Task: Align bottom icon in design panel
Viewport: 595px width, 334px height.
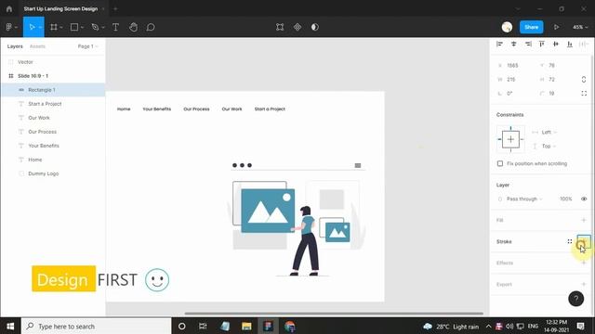Action: (570, 45)
